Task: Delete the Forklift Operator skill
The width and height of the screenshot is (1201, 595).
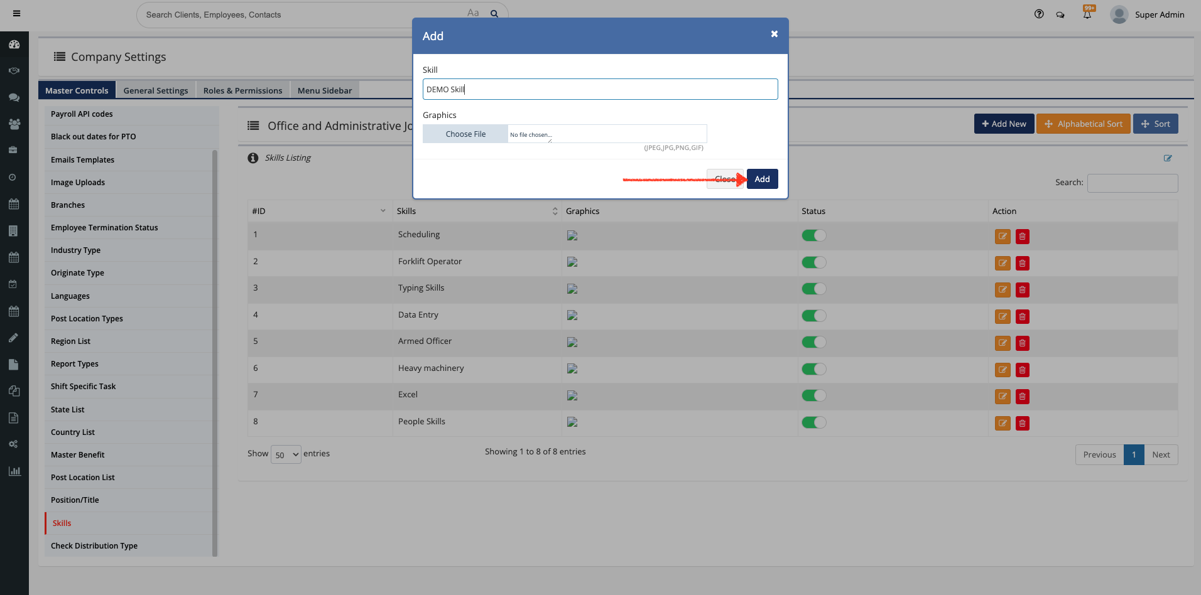Action: (x=1022, y=264)
